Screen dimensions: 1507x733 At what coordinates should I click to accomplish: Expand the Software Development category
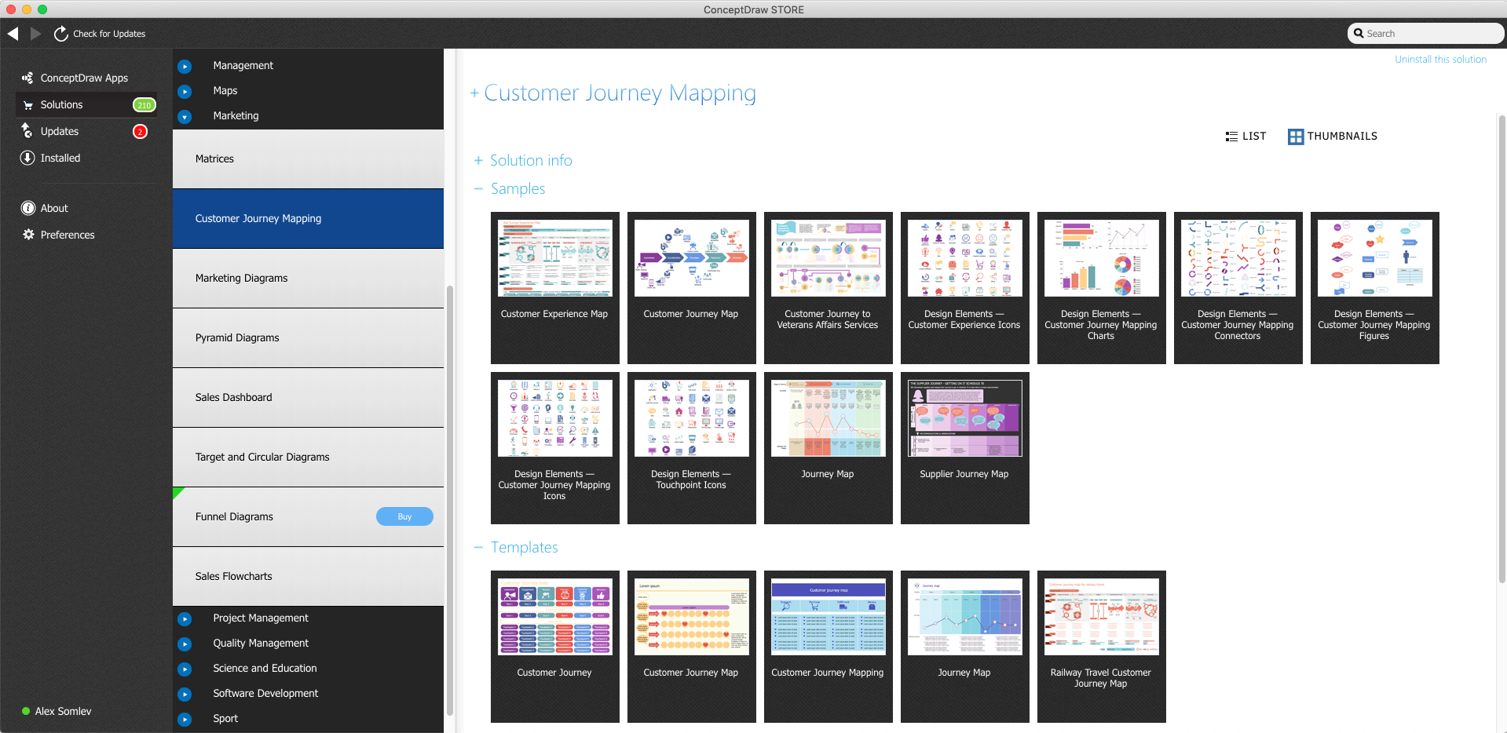(x=185, y=694)
